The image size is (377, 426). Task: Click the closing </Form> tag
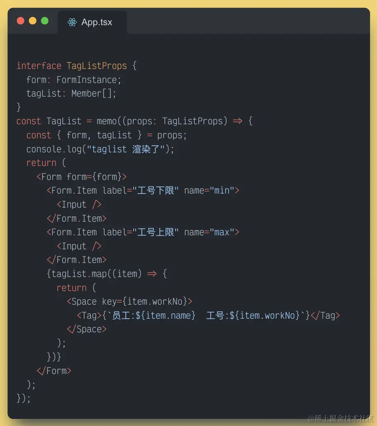(54, 371)
